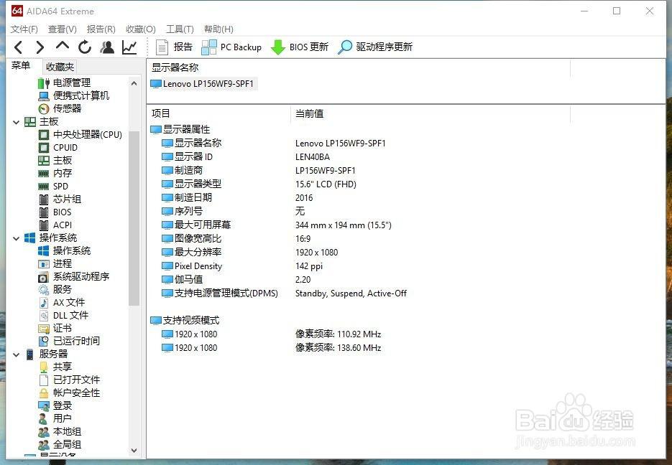
Task: Open the 工具(T) menu
Action: click(x=180, y=29)
